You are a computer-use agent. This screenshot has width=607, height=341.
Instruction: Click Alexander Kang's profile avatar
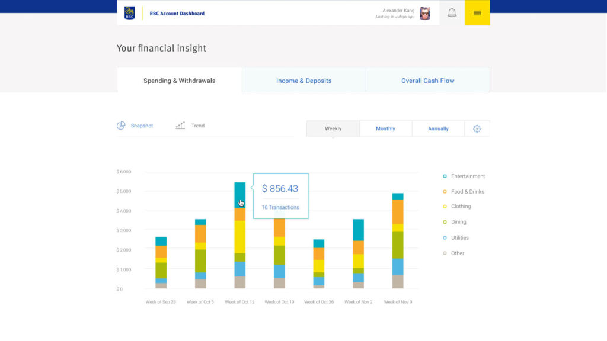424,13
